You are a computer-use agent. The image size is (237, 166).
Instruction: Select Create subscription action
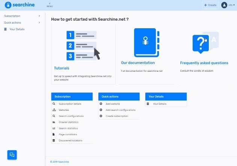pos(117,116)
